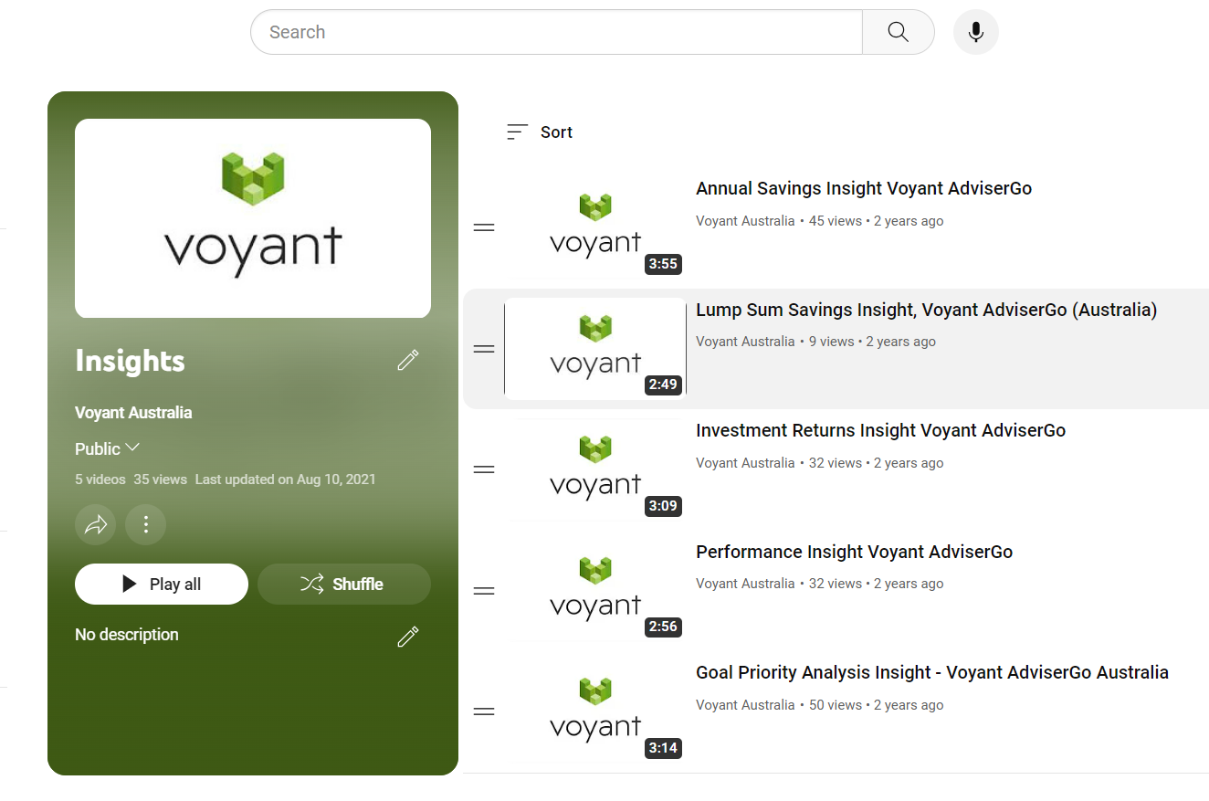Open 'Goal Priority Analysis Insight - Voyant AdviserGo Australia' title
The height and width of the screenshot is (801, 1209).
pos(932,673)
